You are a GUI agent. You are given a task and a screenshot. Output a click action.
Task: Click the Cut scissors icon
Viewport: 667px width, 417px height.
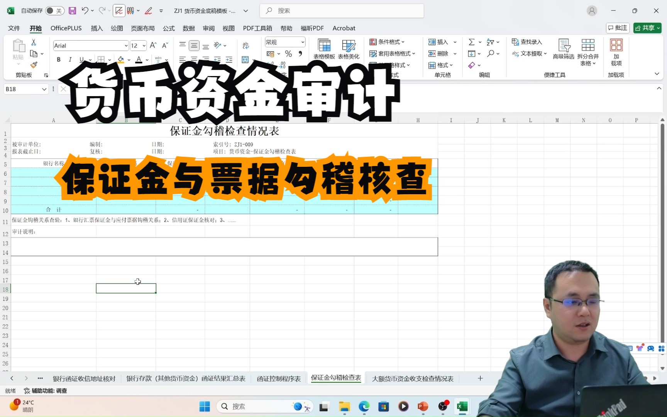[x=34, y=42]
